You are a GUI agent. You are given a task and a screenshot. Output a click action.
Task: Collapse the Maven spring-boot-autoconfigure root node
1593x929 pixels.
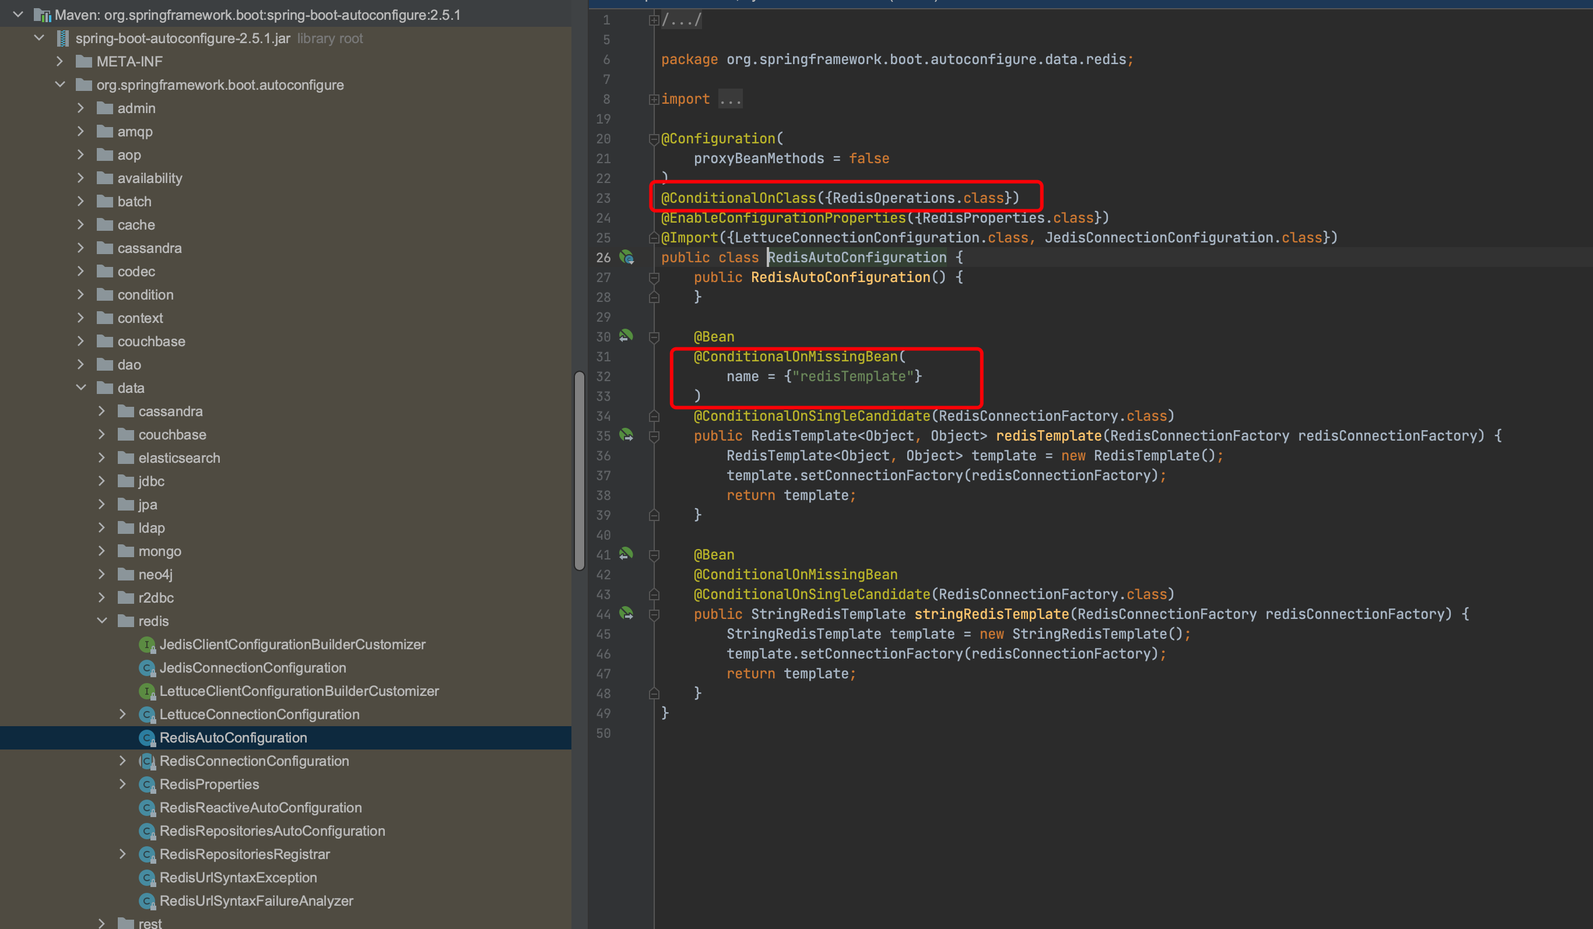point(17,14)
